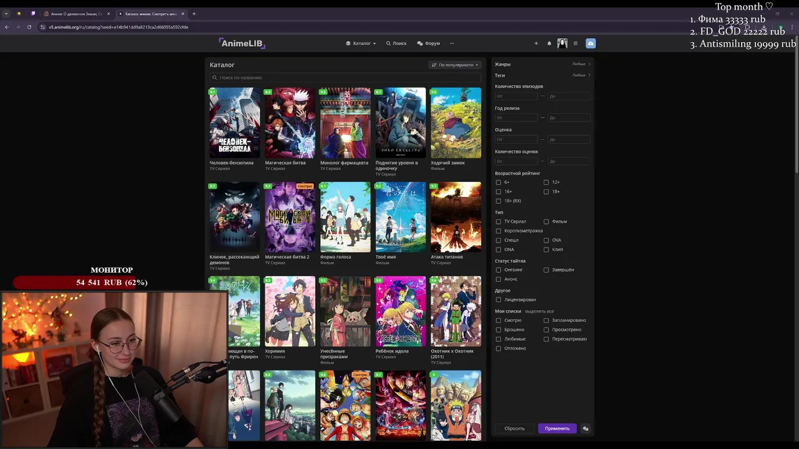This screenshot has height=449, width=799.
Task: Open the Ходячий замок poster
Action: click(x=456, y=123)
